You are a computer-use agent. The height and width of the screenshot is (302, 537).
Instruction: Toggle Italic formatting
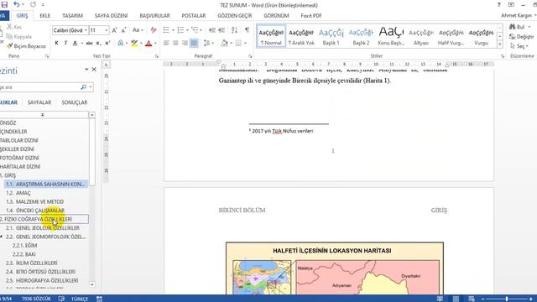point(65,43)
